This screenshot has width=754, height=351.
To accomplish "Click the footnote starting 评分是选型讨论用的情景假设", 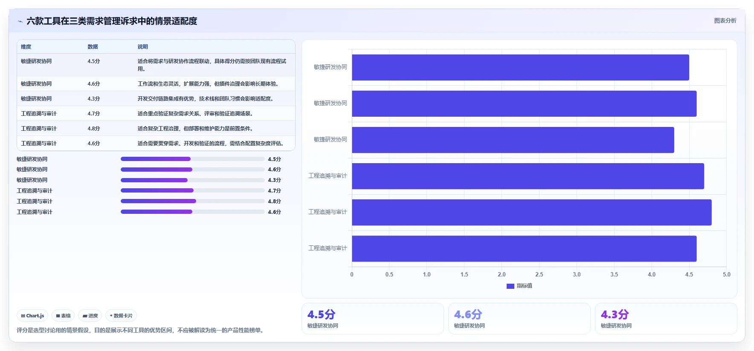I will 141,330.
